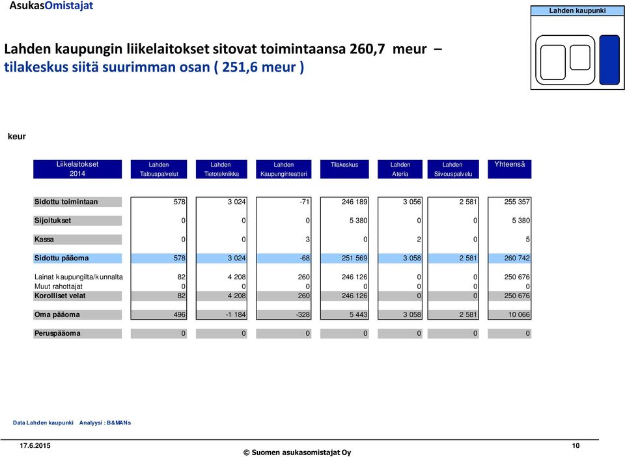
Task: Select the Liikelaitokset 2014 header box
Action: click(x=77, y=169)
